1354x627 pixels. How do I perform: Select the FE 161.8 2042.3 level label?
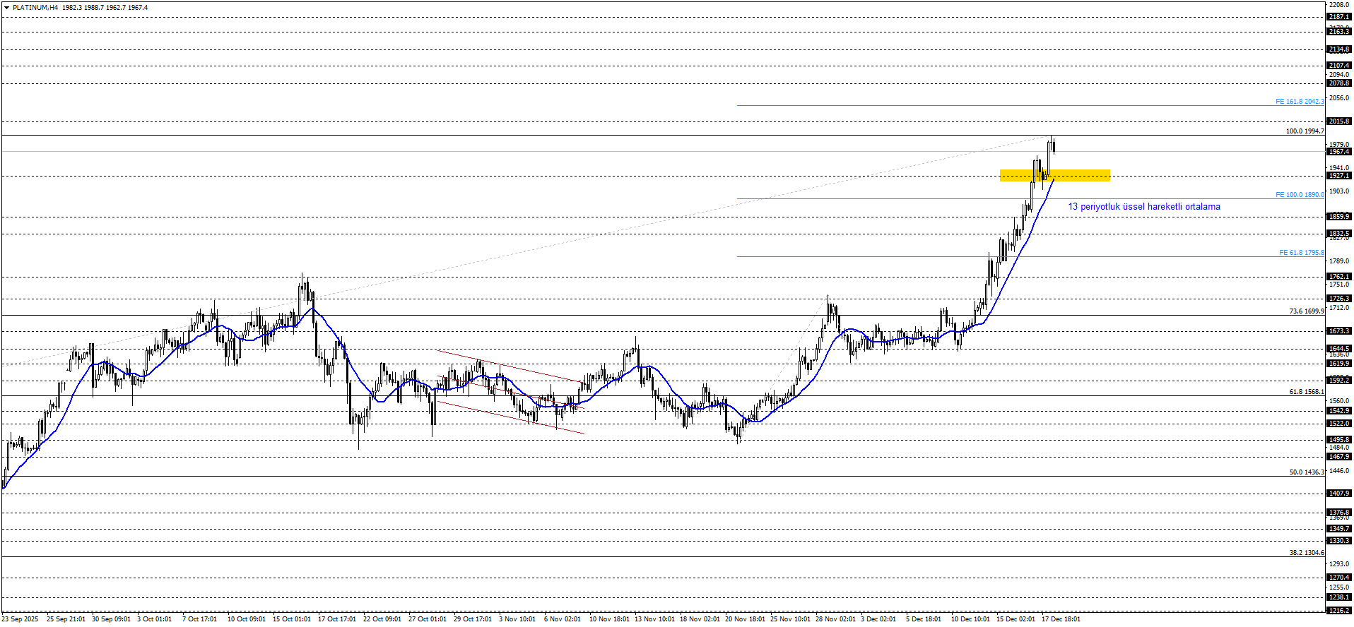(x=1299, y=102)
